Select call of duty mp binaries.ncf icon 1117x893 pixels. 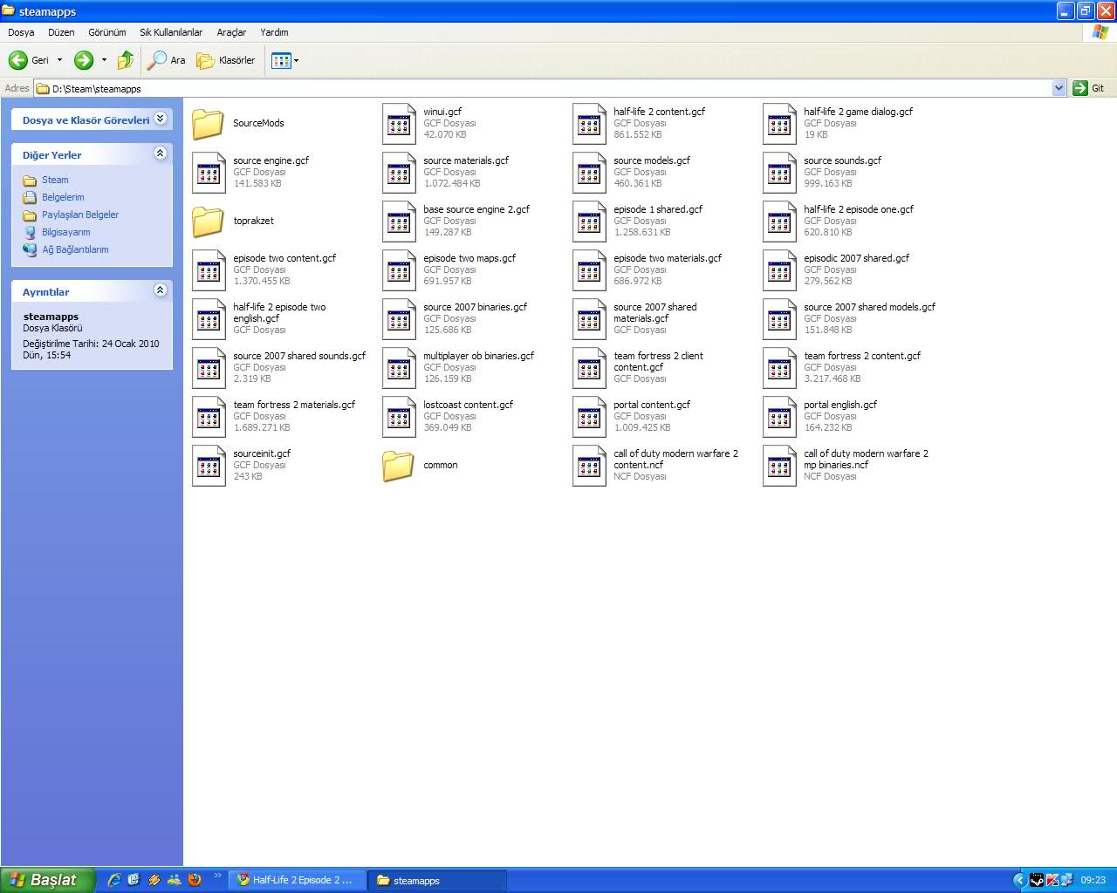(779, 466)
